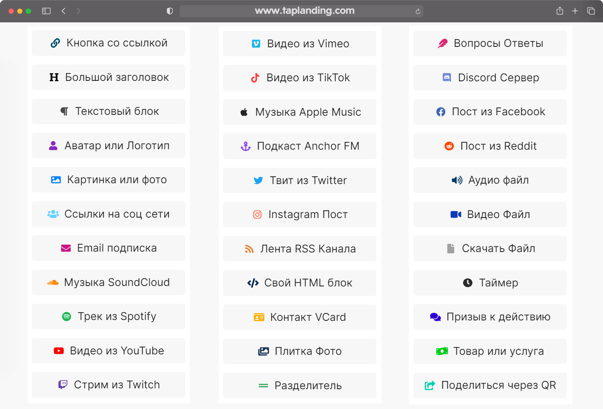This screenshot has width=603, height=409.
Task: Click the blue picture icon beside Картинка или фото
Action: [56, 180]
